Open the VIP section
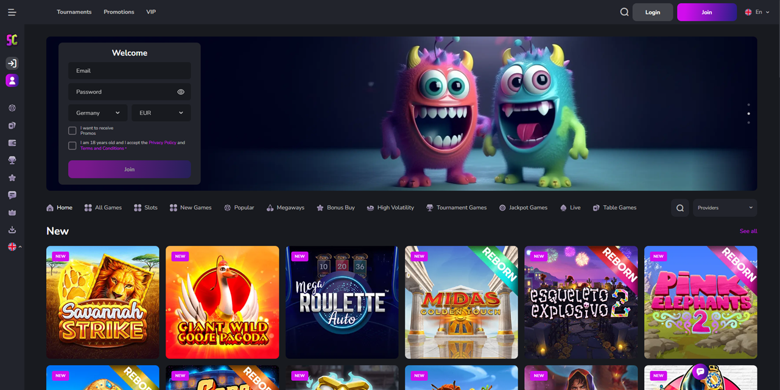This screenshot has height=390, width=780. (150, 12)
